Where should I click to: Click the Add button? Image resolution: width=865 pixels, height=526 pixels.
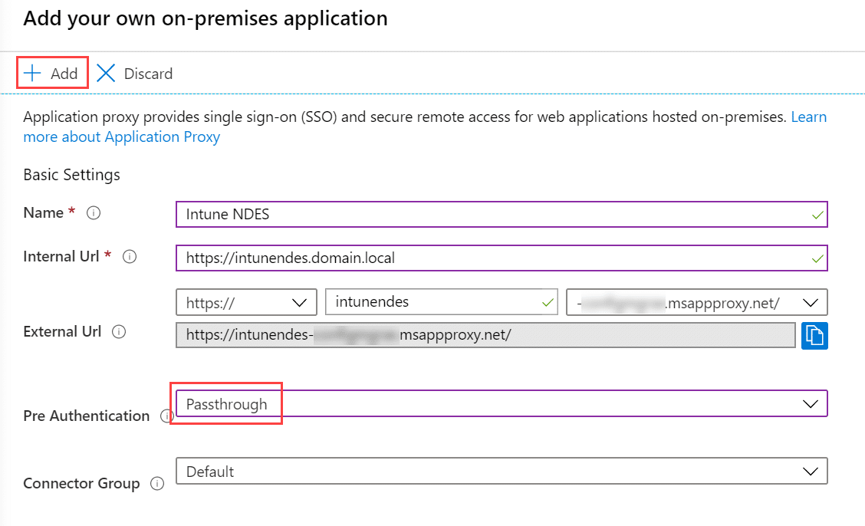click(51, 73)
